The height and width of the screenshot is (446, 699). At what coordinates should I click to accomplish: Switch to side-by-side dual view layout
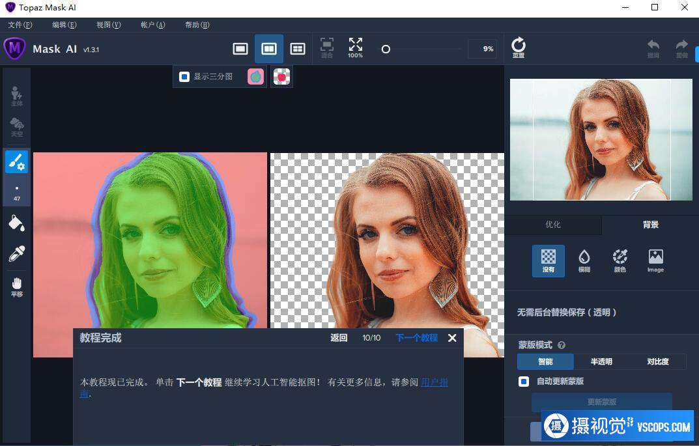[x=269, y=49]
